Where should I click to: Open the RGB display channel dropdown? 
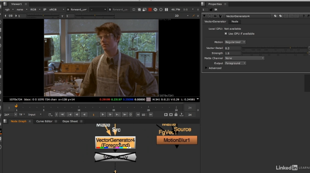click(35, 10)
